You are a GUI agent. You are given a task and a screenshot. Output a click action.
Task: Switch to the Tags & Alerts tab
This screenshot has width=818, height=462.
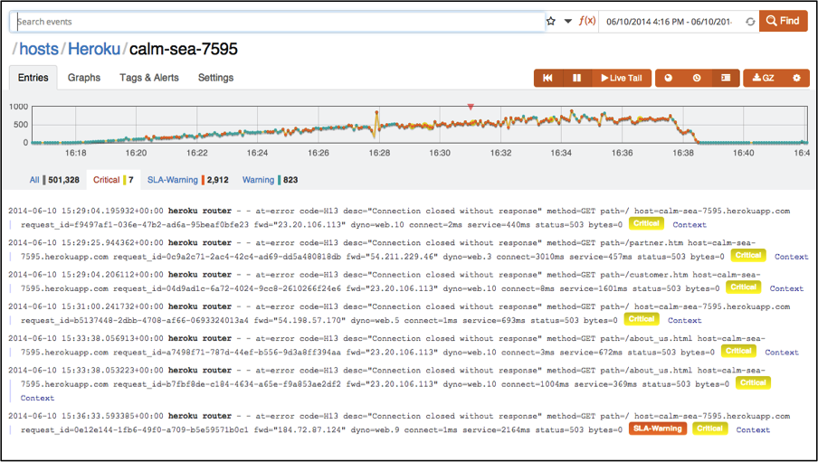149,78
